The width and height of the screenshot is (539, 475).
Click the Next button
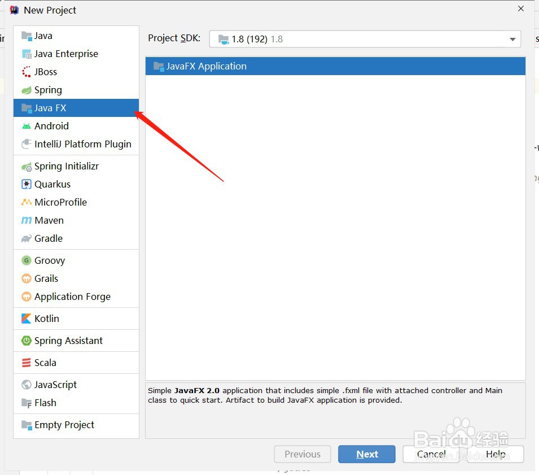coord(366,454)
